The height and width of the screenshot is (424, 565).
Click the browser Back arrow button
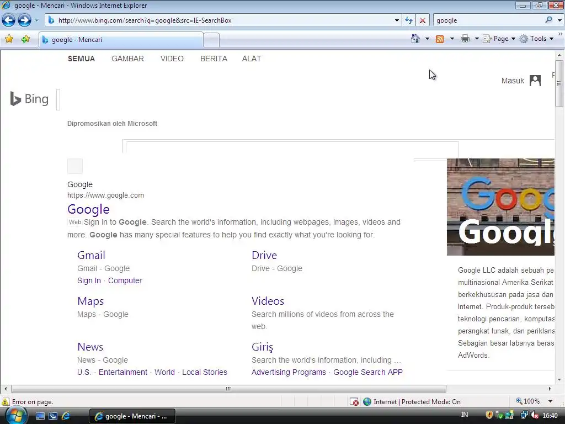pyautogui.click(x=9, y=20)
